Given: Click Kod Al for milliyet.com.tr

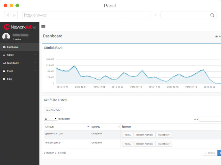Looking at the screenshot, I should [128, 144].
